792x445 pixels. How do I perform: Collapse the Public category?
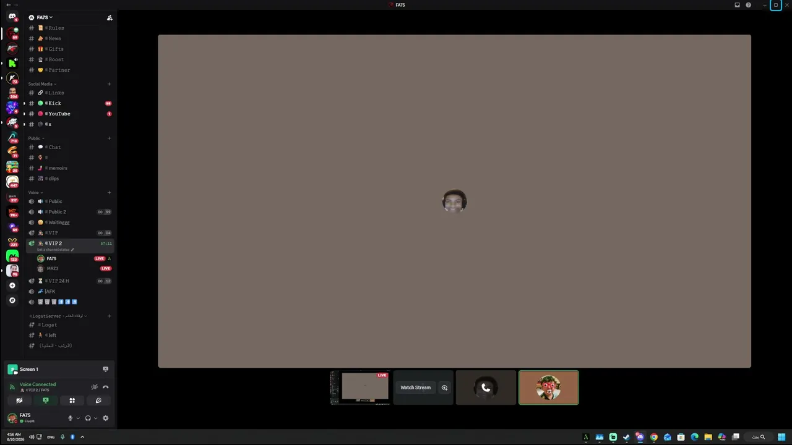pyautogui.click(x=36, y=138)
